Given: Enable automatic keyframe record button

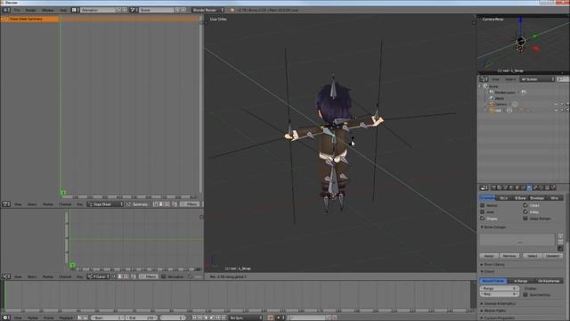Looking at the screenshot, I should coord(271,317).
